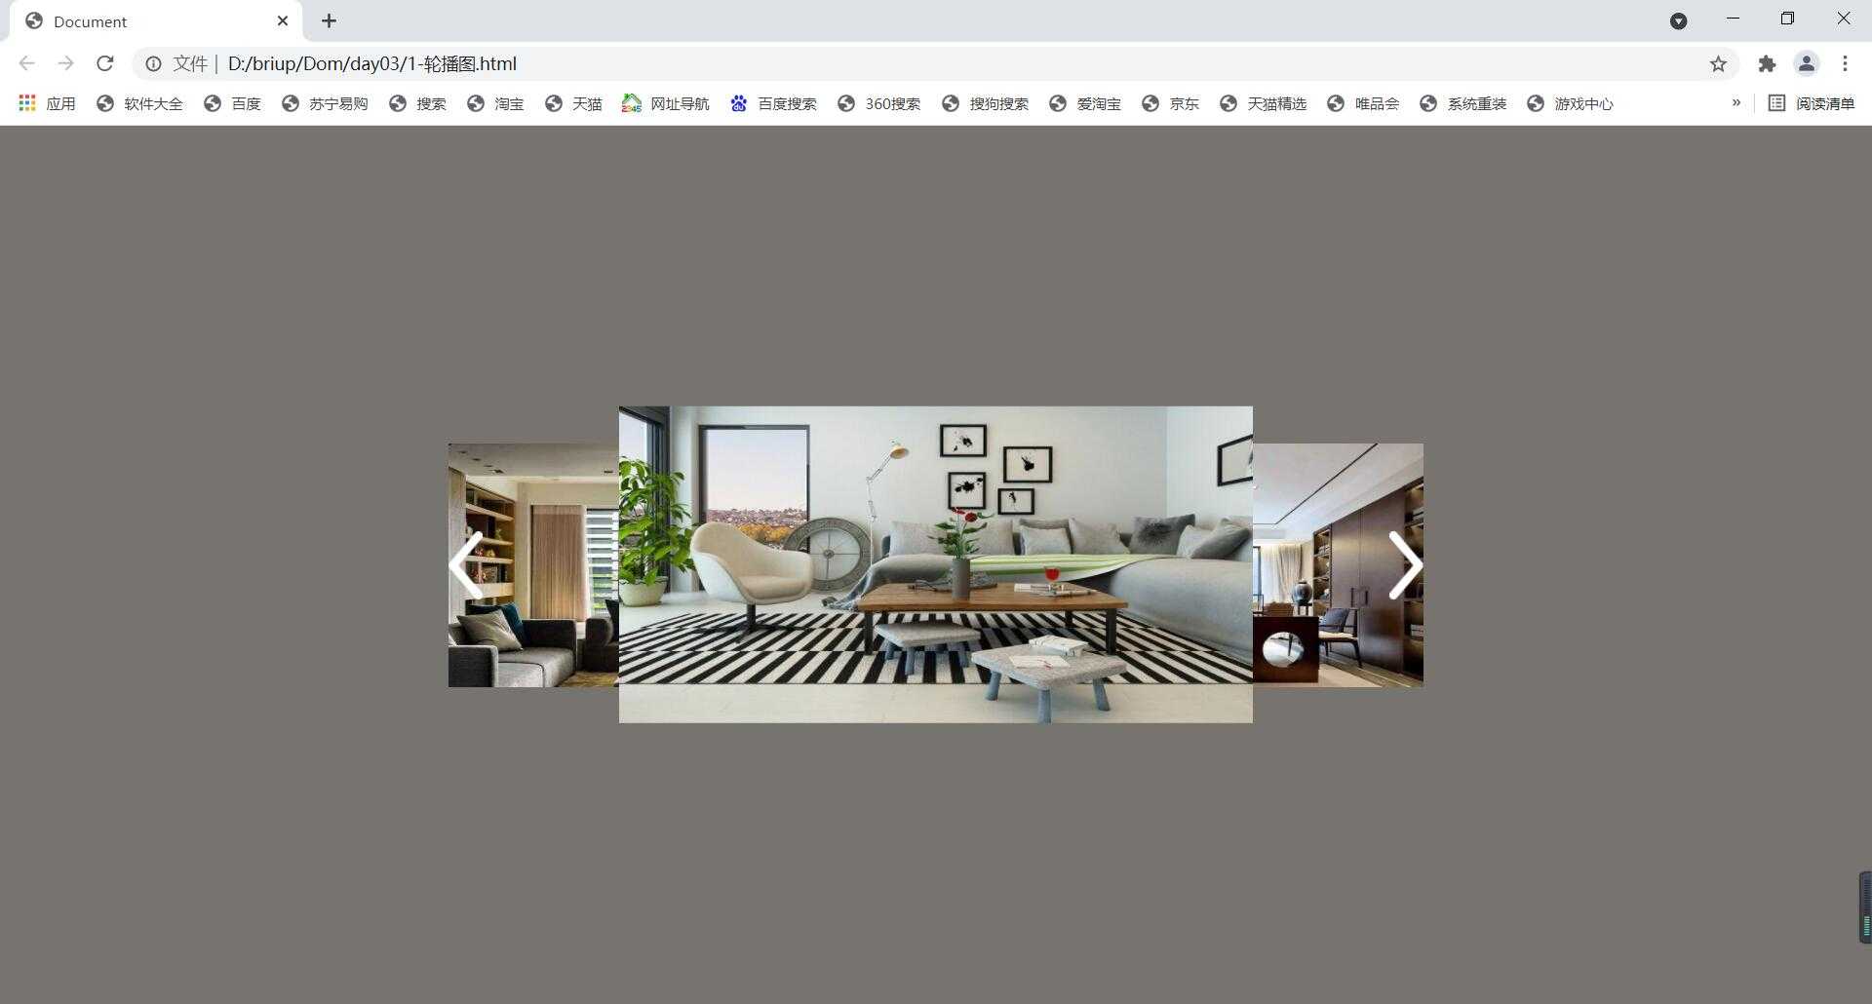Open the 应用 apps shortcut
Image resolution: width=1872 pixels, height=1004 pixels.
tap(47, 103)
